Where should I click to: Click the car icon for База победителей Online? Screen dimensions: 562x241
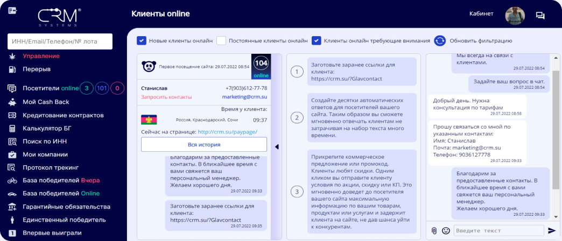pos(12,194)
